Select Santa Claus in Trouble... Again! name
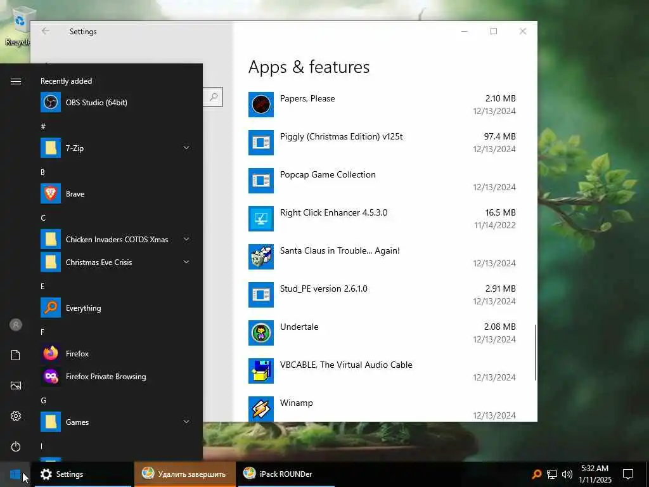649x487 pixels. tap(340, 250)
